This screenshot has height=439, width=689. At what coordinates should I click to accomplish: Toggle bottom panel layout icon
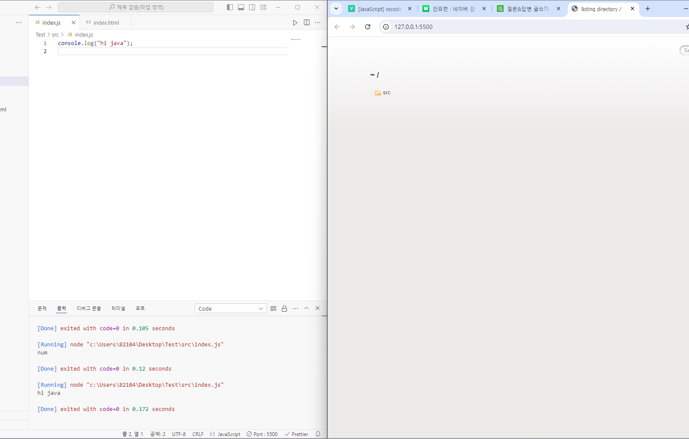coord(241,7)
